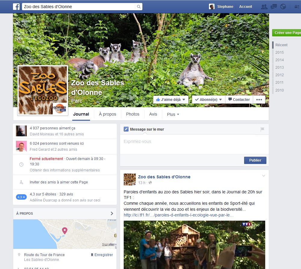
Task: Click the pencil Message sur le mur icon
Action: click(126, 129)
